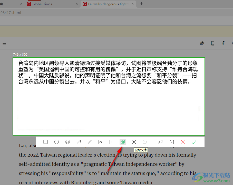Select the line drawing tool
233x185 pixels.
tap(90, 142)
